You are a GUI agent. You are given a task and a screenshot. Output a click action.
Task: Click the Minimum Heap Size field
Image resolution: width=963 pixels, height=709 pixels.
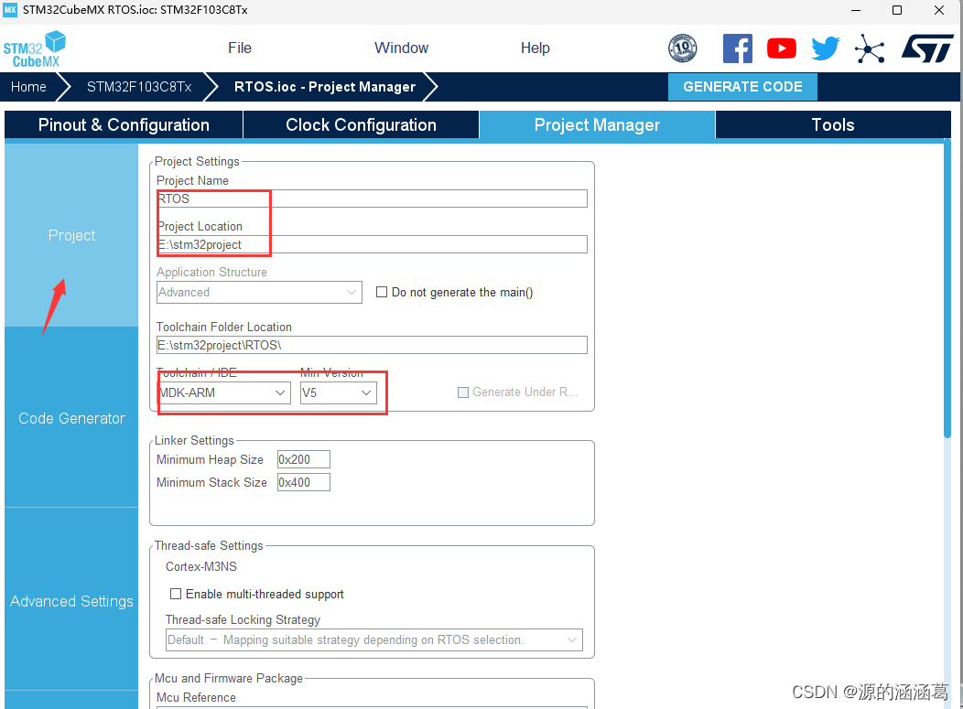point(303,459)
